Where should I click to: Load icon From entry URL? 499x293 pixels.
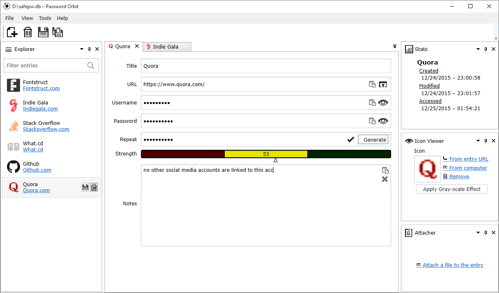[469, 159]
